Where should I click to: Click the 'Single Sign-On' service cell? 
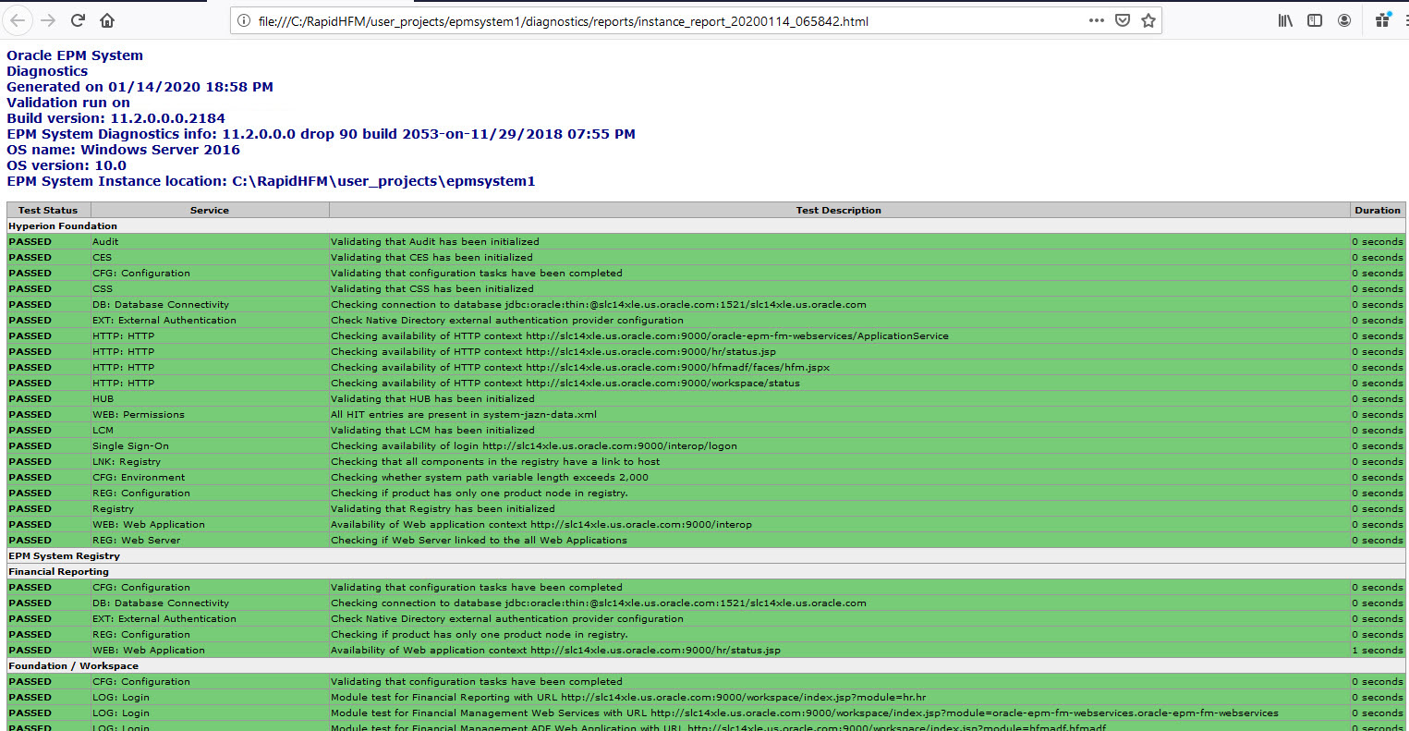click(210, 445)
